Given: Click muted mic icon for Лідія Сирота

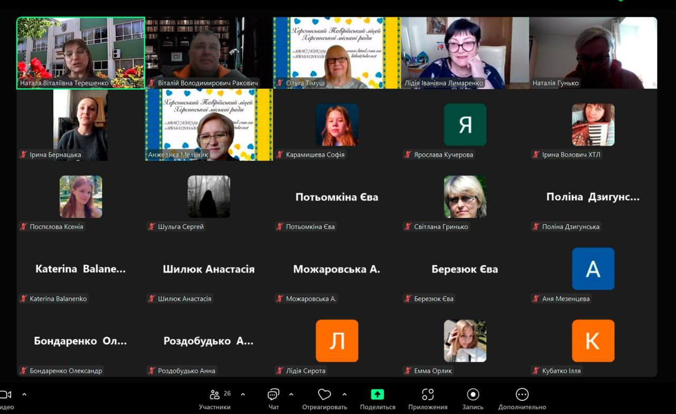Looking at the screenshot, I should (280, 370).
